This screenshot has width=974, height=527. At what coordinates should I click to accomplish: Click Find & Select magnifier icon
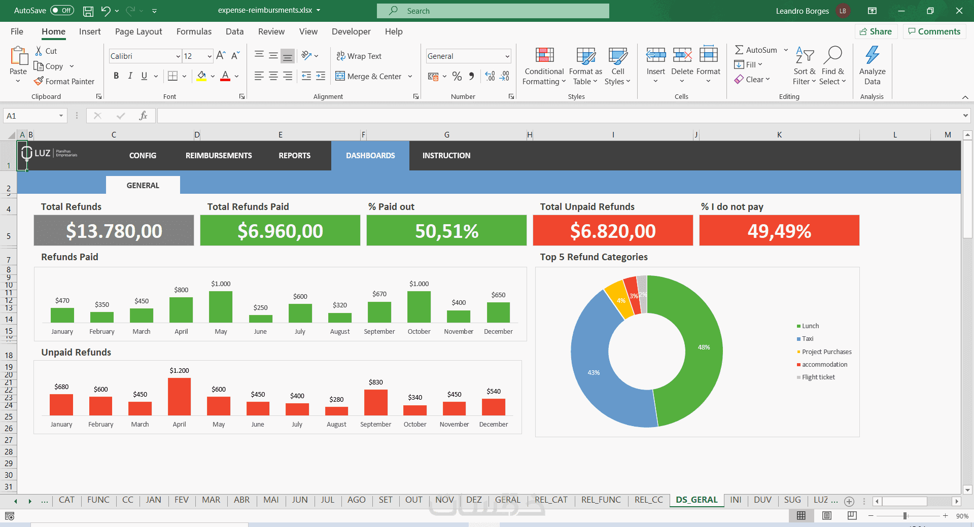pos(833,55)
